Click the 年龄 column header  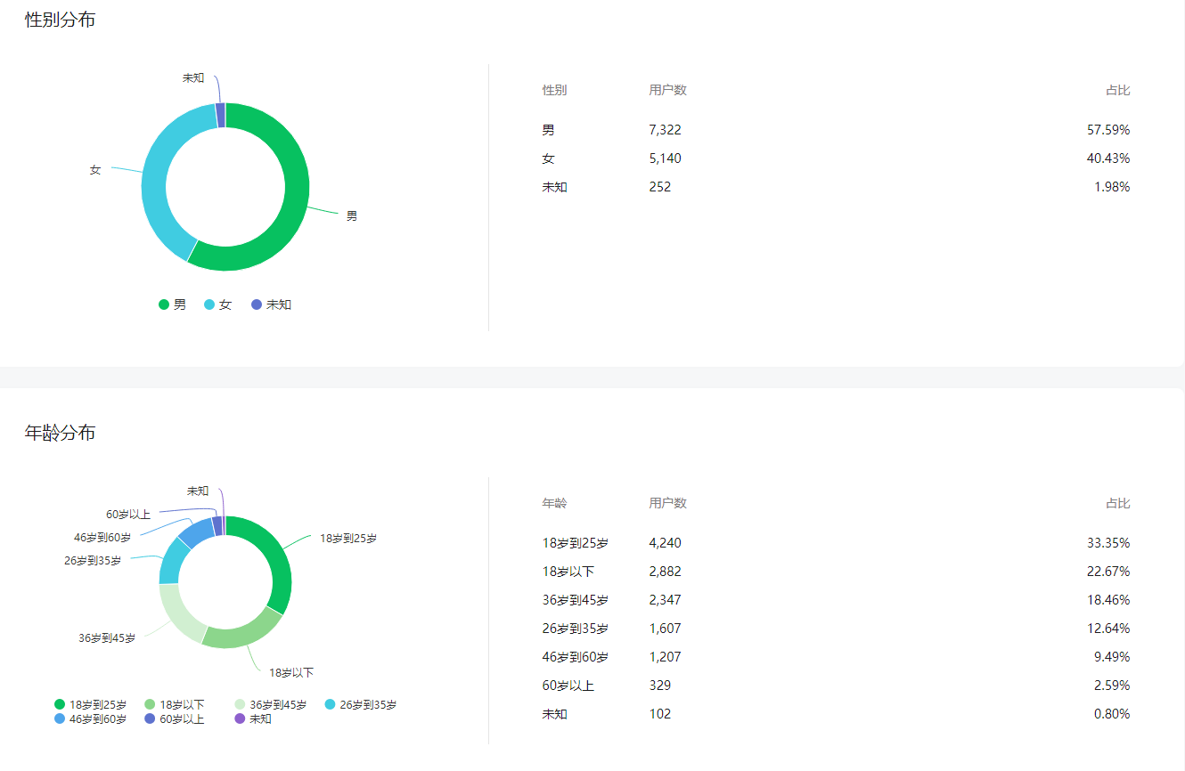click(x=554, y=503)
